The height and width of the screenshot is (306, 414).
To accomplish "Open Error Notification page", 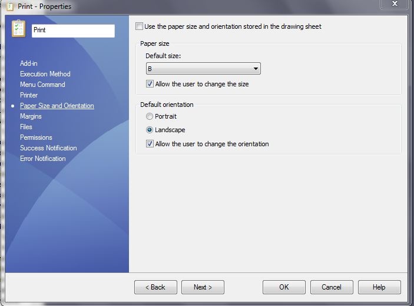I will [x=43, y=159].
